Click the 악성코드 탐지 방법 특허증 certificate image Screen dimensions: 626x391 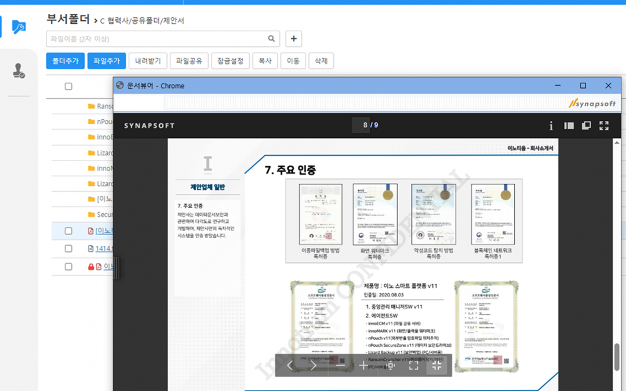(434, 214)
